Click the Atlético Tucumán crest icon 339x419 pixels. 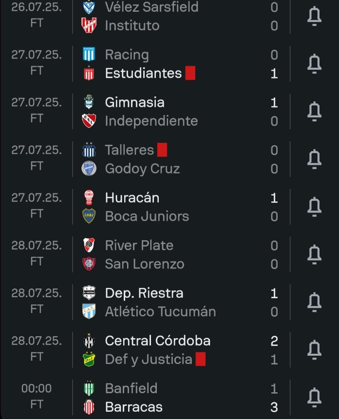pyautogui.click(x=89, y=311)
